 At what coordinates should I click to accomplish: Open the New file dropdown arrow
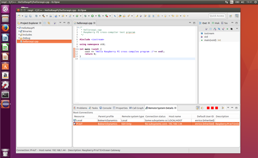point(23,16)
